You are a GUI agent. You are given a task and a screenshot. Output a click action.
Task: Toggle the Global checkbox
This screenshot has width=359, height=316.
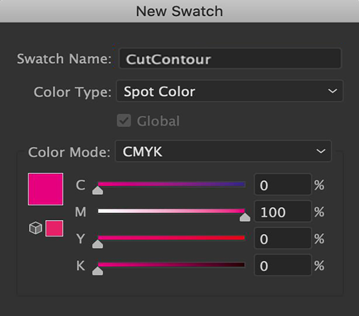tap(124, 121)
